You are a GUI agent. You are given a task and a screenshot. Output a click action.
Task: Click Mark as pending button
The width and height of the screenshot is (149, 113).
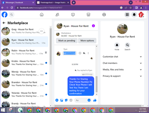[67, 40]
